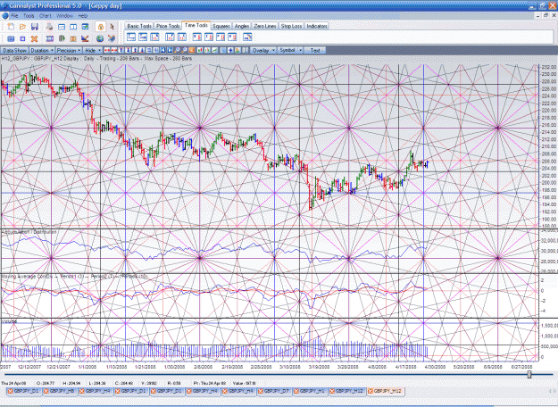Click the Data Show button
The width and height of the screenshot is (558, 407).
(x=14, y=51)
